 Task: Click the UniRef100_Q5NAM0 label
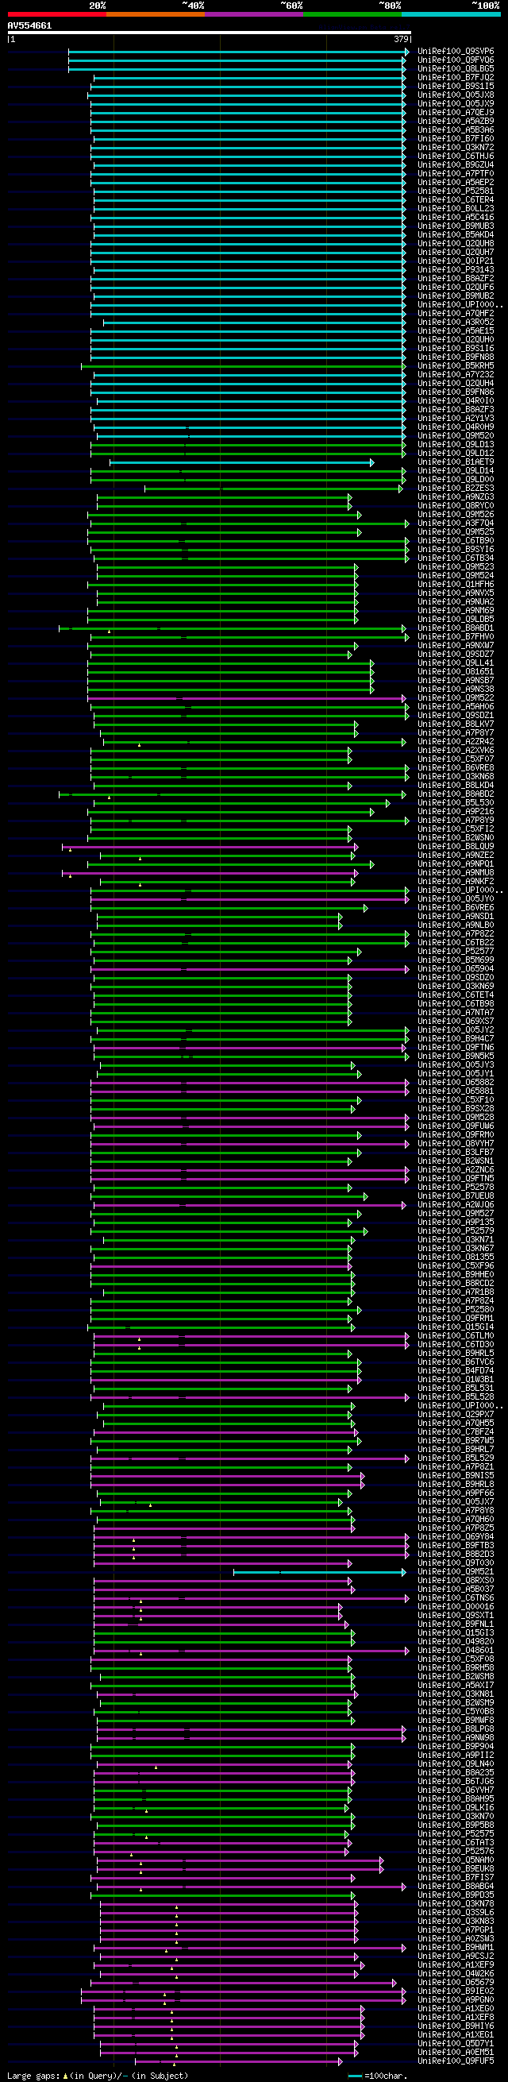pos(456,1860)
